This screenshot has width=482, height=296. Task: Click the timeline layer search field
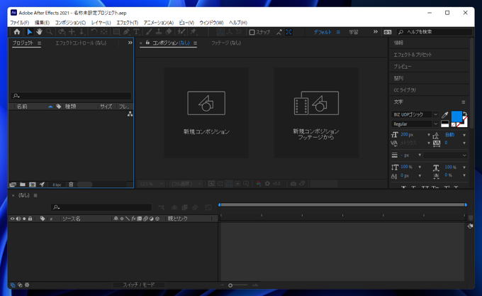101,207
